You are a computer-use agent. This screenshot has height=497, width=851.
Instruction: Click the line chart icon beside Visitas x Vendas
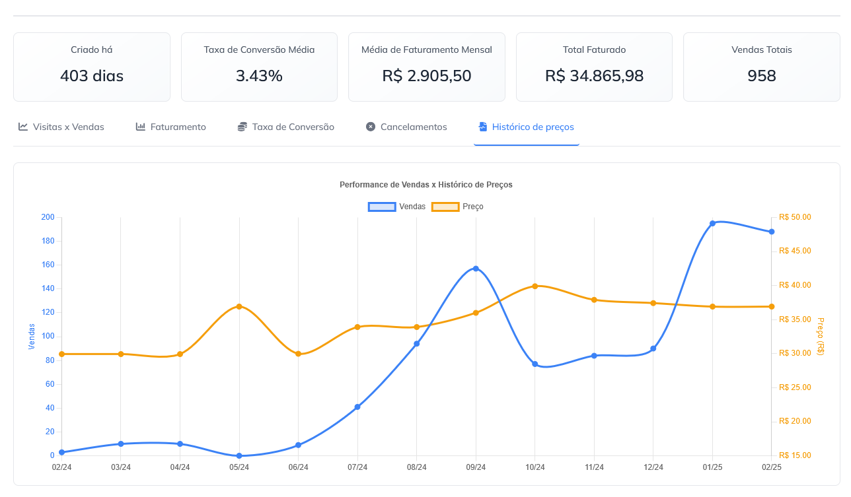point(23,127)
